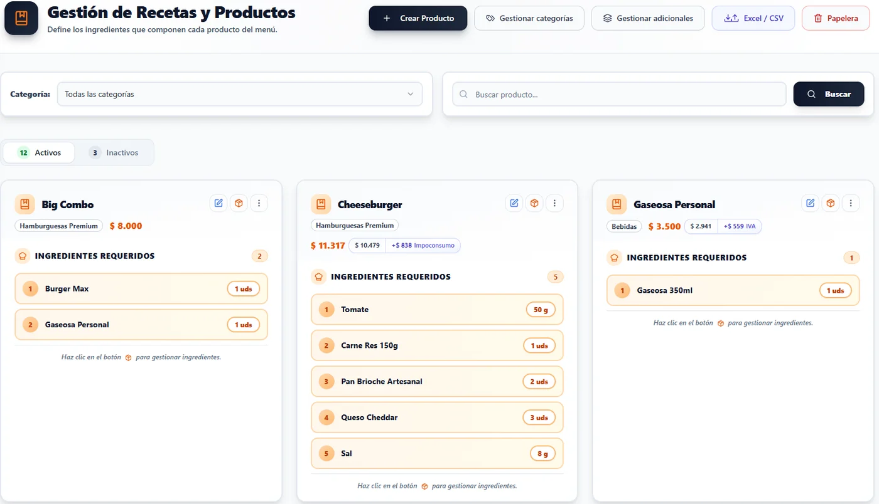
Task: Click the recipe book logo icon in header
Action: point(21,18)
